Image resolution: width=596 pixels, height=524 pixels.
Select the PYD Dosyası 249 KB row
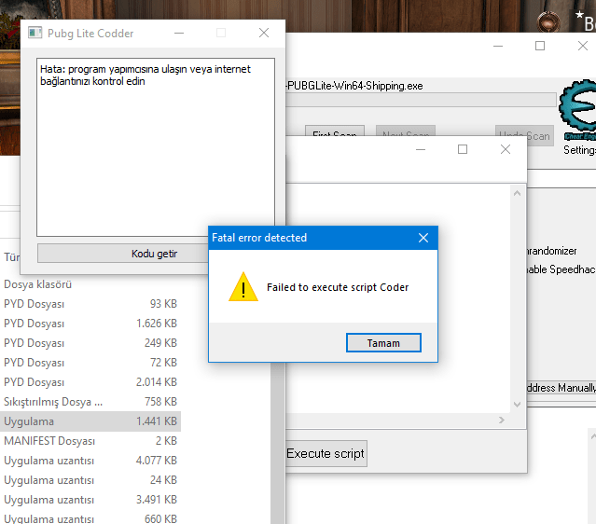90,343
